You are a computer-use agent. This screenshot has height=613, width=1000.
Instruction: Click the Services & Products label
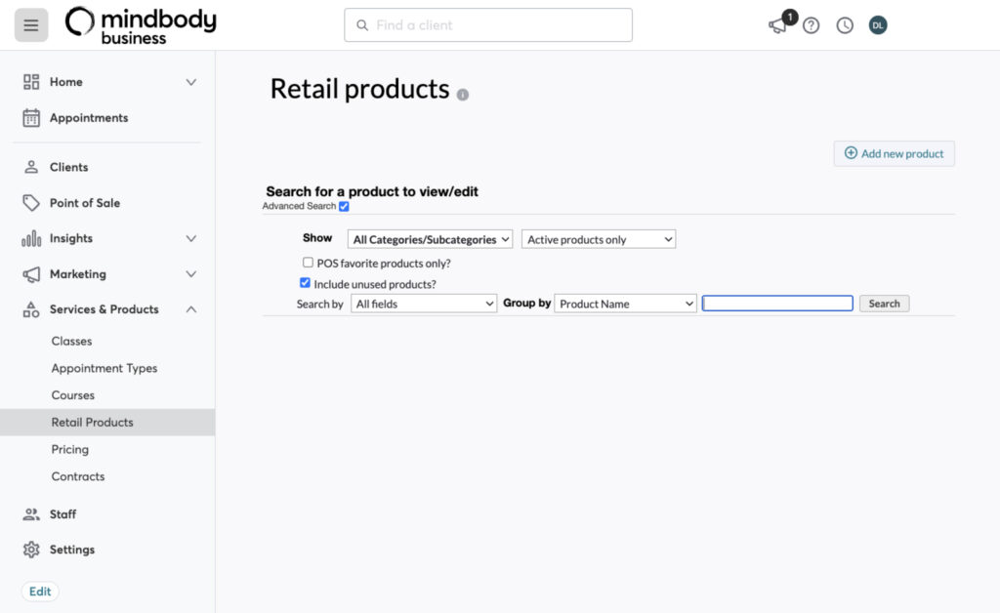coord(104,309)
